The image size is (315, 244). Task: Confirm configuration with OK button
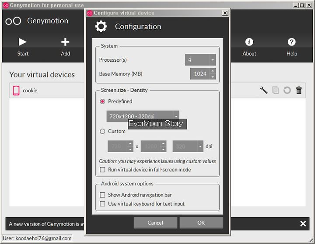[x=201, y=223]
